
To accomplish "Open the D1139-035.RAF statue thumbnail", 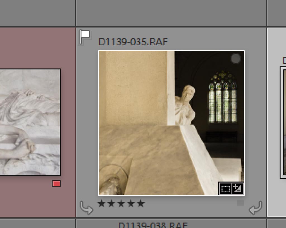I will pos(171,123).
